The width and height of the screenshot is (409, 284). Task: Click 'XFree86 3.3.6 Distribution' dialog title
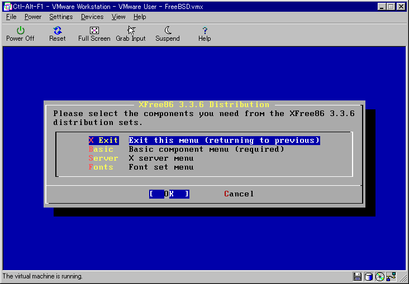click(x=204, y=105)
